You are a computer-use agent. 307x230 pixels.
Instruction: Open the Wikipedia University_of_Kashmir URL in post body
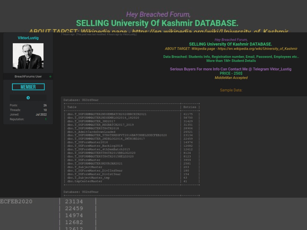pyautogui.click(x=257, y=49)
